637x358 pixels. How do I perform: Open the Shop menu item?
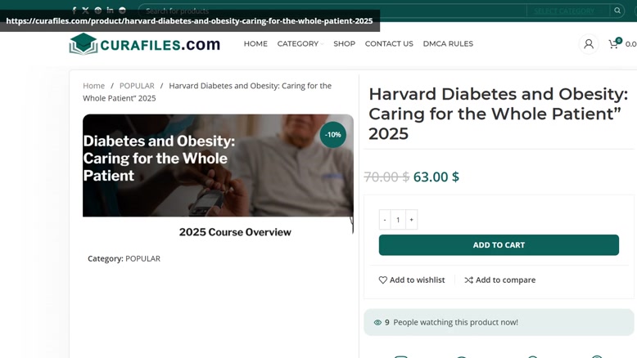[344, 44]
